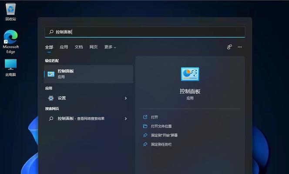Switch to the 应用 filter tab
Viewport: 289px width, 174px height.
pyautogui.click(x=64, y=47)
